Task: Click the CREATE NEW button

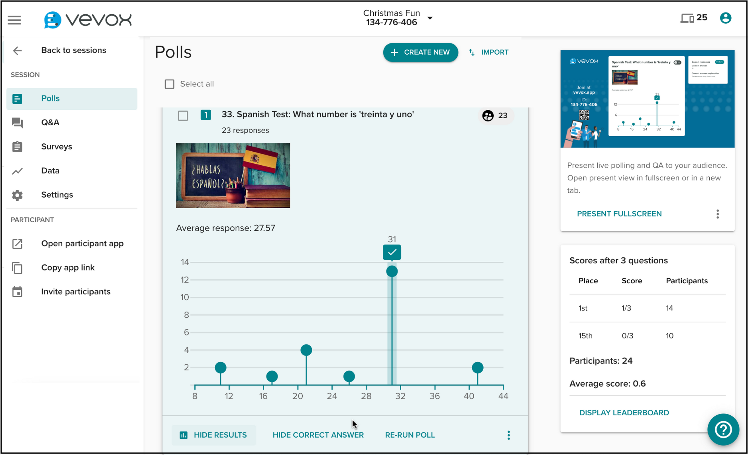Action: click(x=420, y=52)
